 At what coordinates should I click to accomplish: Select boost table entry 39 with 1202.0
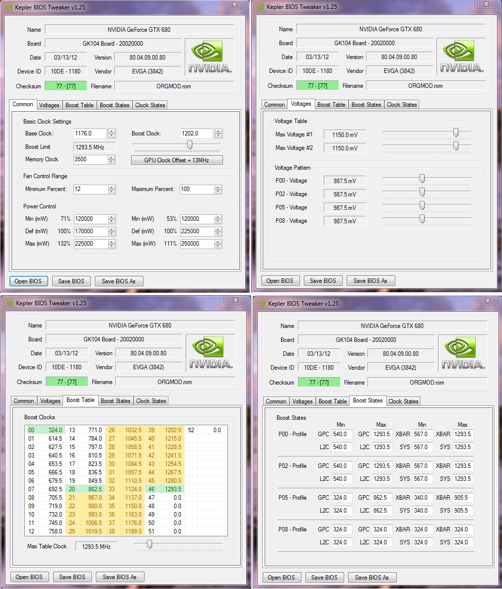164,430
